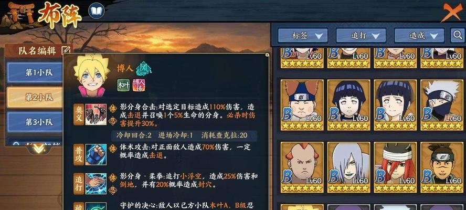466x210 pixels.
Task: Click the magnifier search icon
Action: click(x=457, y=36)
